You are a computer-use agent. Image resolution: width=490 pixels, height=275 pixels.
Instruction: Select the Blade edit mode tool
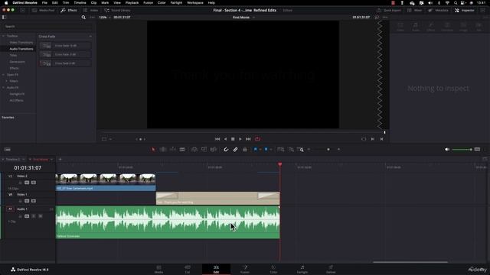(x=182, y=150)
